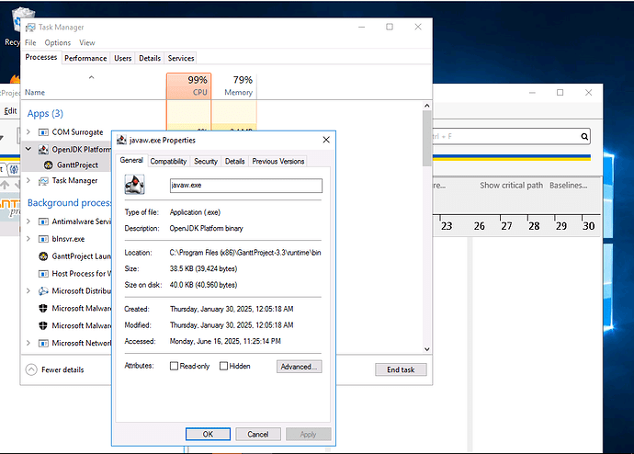
Task: Enable the Read-only attribute checkbox
Action: [x=175, y=366]
